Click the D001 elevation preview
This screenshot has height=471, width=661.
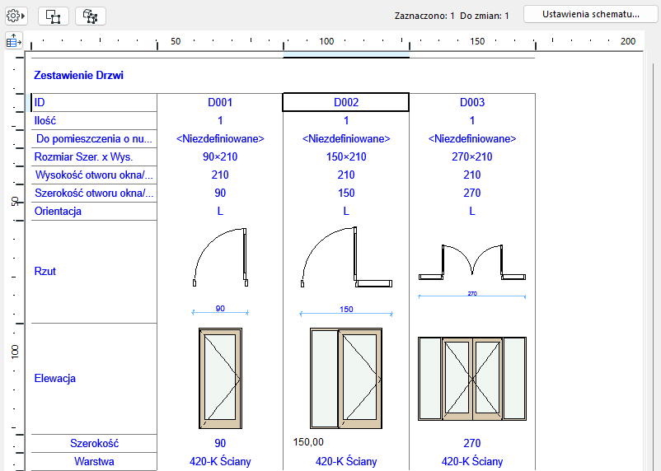(220, 378)
